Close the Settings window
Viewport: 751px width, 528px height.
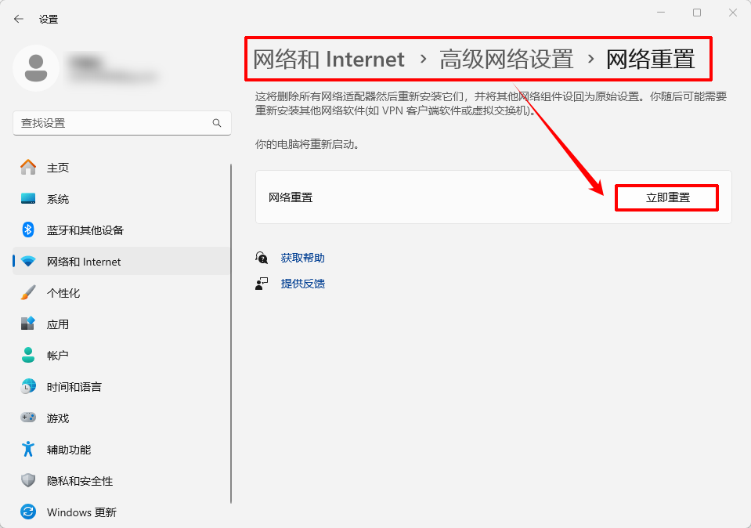(x=733, y=13)
